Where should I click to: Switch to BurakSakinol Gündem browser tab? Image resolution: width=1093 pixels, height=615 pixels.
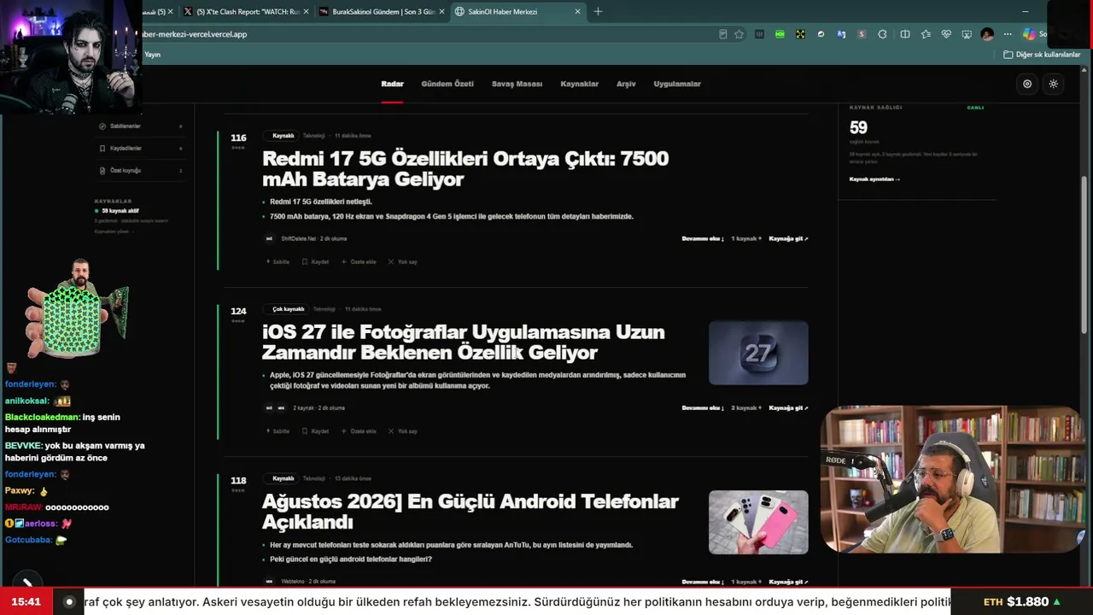point(382,12)
